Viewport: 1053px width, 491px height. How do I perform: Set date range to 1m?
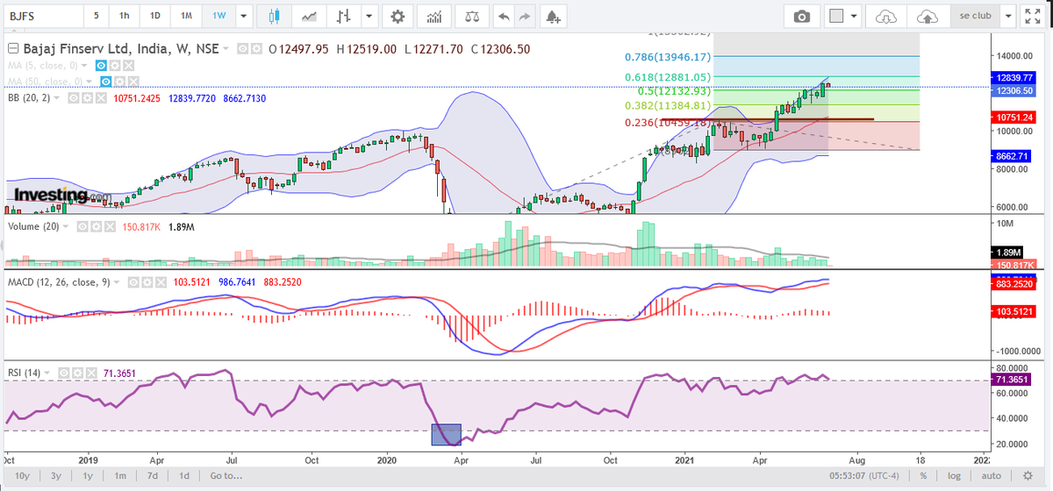[x=120, y=476]
